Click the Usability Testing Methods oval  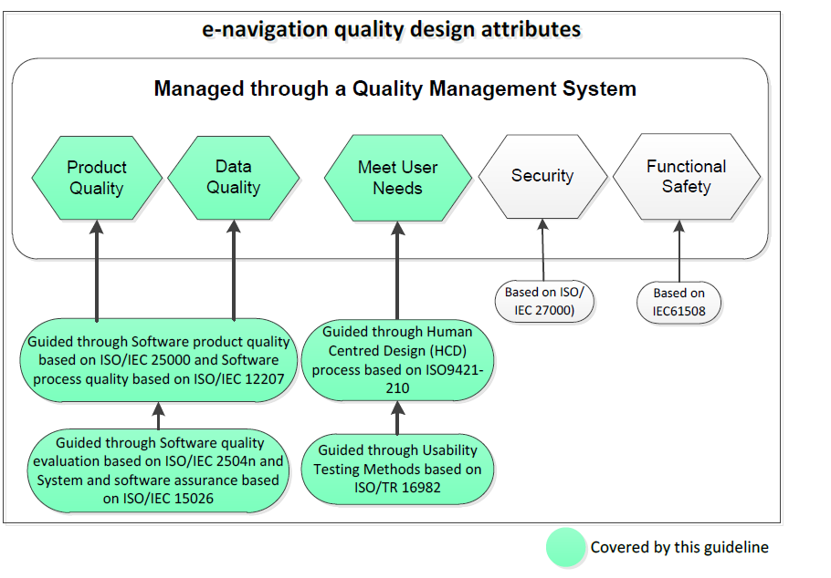click(x=397, y=470)
